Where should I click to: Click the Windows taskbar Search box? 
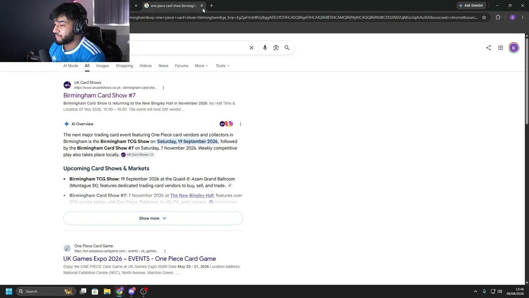45,291
